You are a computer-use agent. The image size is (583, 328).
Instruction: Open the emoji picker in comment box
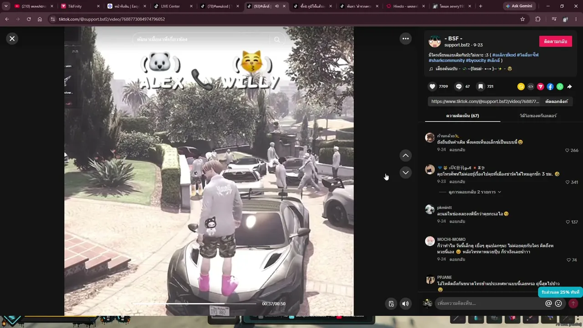point(558,303)
